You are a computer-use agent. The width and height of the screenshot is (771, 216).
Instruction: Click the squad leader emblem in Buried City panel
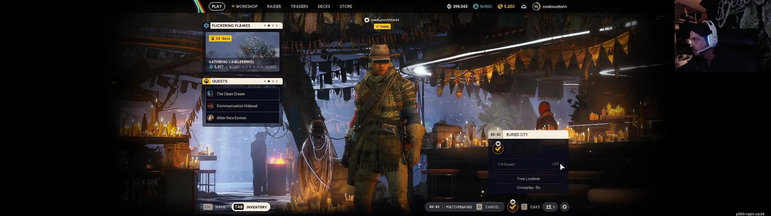click(x=498, y=148)
